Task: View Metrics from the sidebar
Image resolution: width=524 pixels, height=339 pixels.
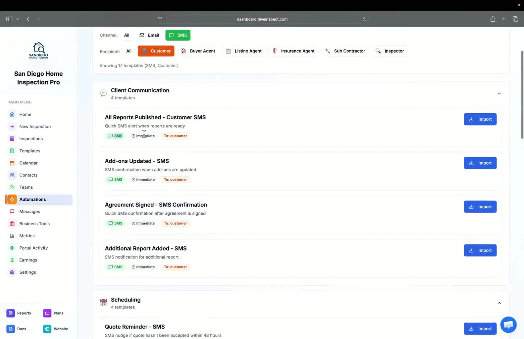Action: coord(27,236)
